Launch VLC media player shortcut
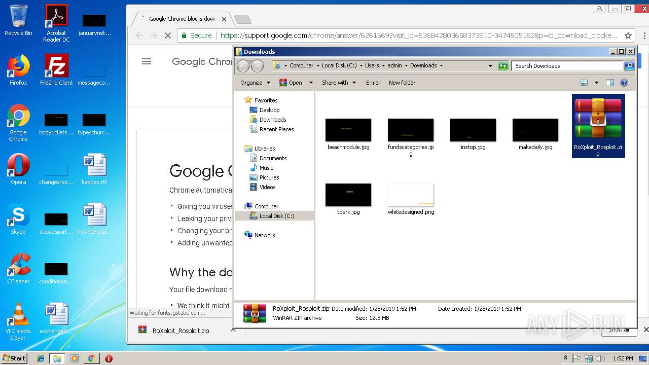The height and width of the screenshot is (365, 649). coord(18,322)
